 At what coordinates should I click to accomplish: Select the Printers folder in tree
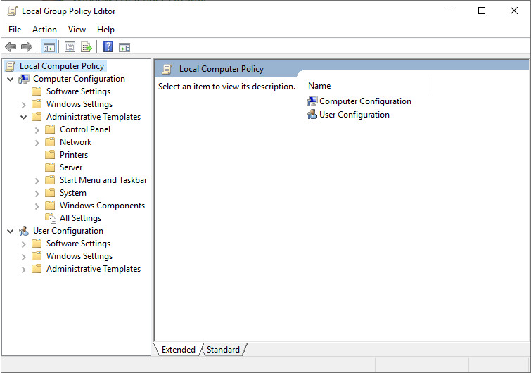[x=74, y=155]
